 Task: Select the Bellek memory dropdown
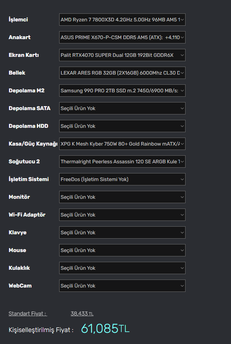(122, 73)
